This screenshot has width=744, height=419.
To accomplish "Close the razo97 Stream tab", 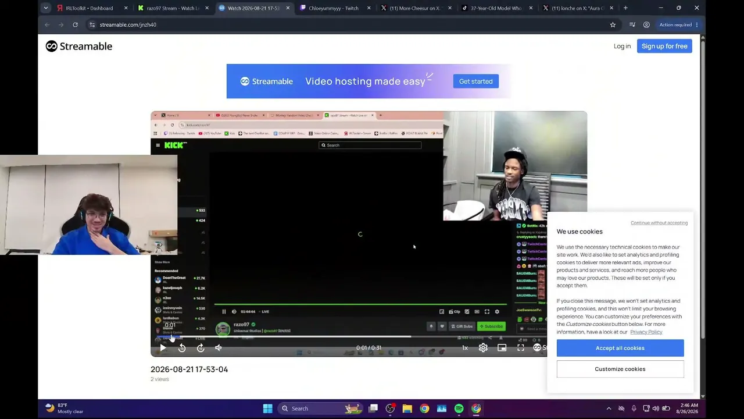I will [x=207, y=8].
